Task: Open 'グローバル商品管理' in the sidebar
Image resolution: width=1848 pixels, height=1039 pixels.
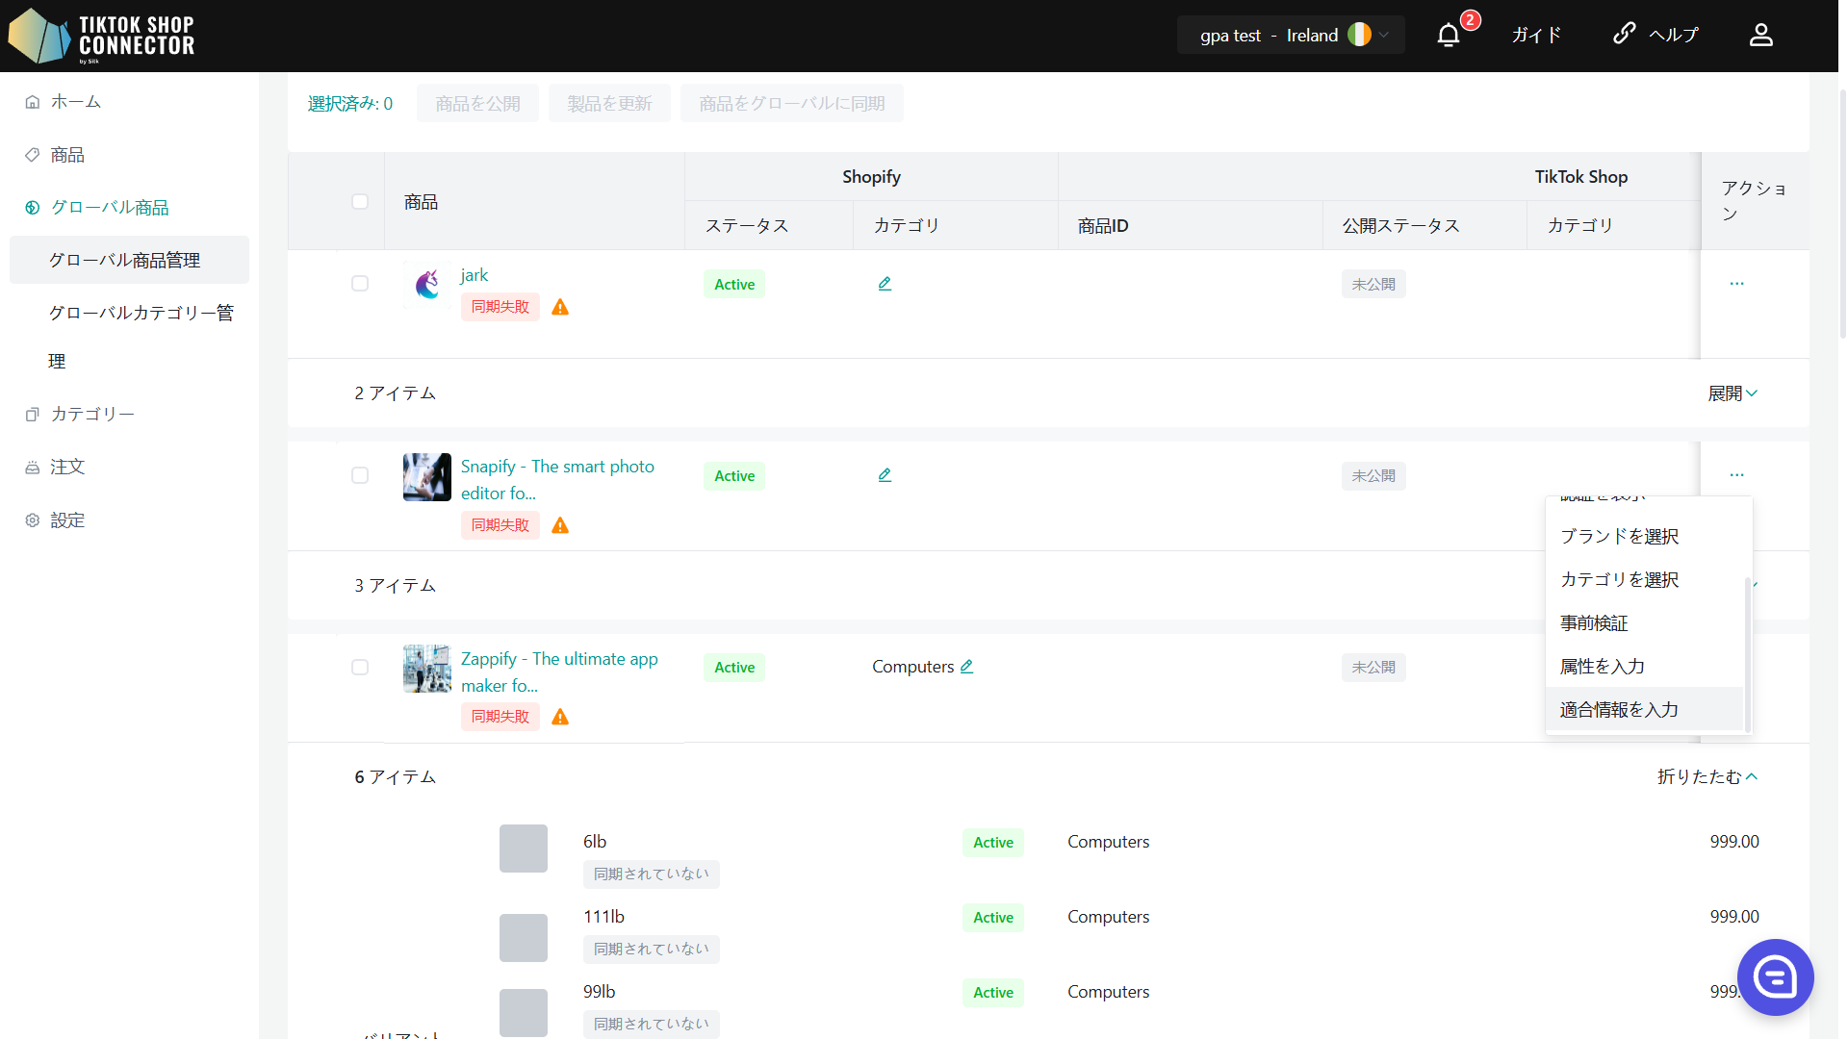Action: (129, 261)
